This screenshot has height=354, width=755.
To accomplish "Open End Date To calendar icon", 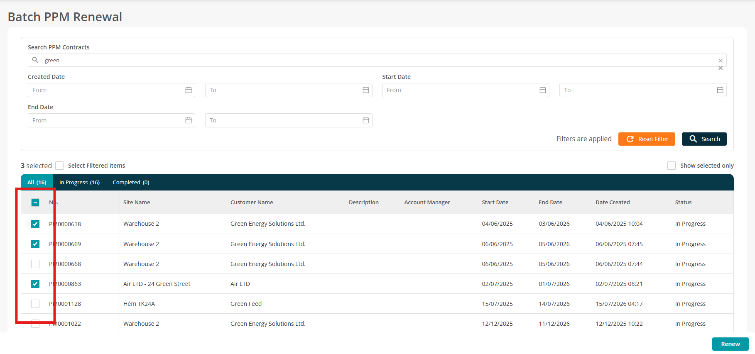I will (366, 120).
